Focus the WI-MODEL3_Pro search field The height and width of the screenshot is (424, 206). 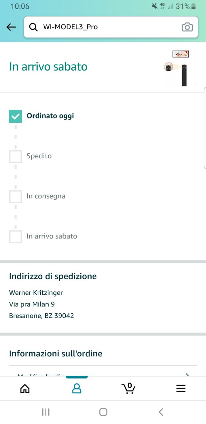(111, 27)
